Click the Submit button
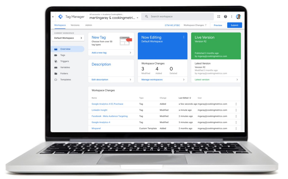This screenshot has width=288, height=179. pyautogui.click(x=234, y=25)
